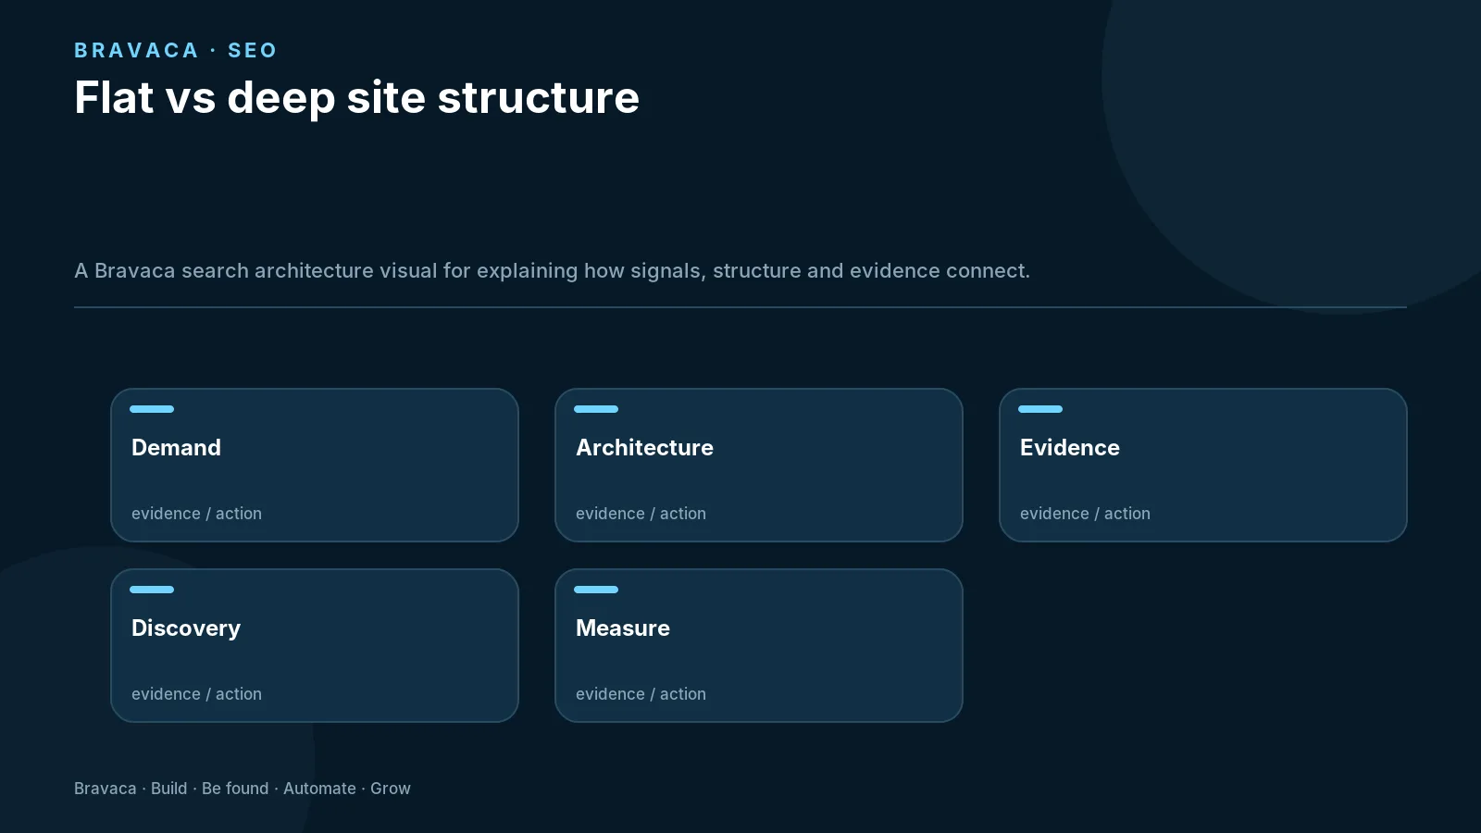Click the subtitle about Bravaca search architecture
This screenshot has height=833, width=1481.
click(552, 270)
